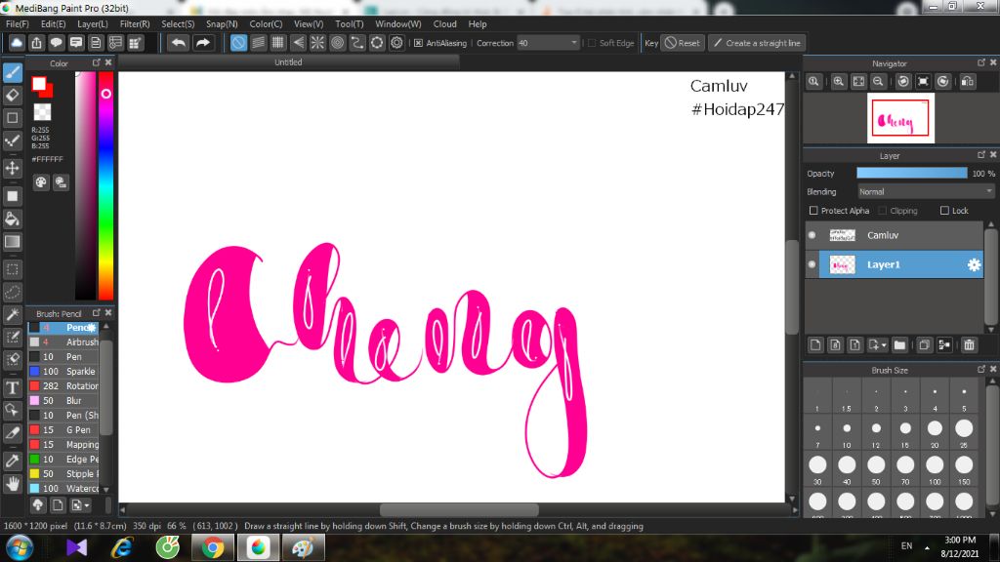Select brush size 20

tap(935, 429)
